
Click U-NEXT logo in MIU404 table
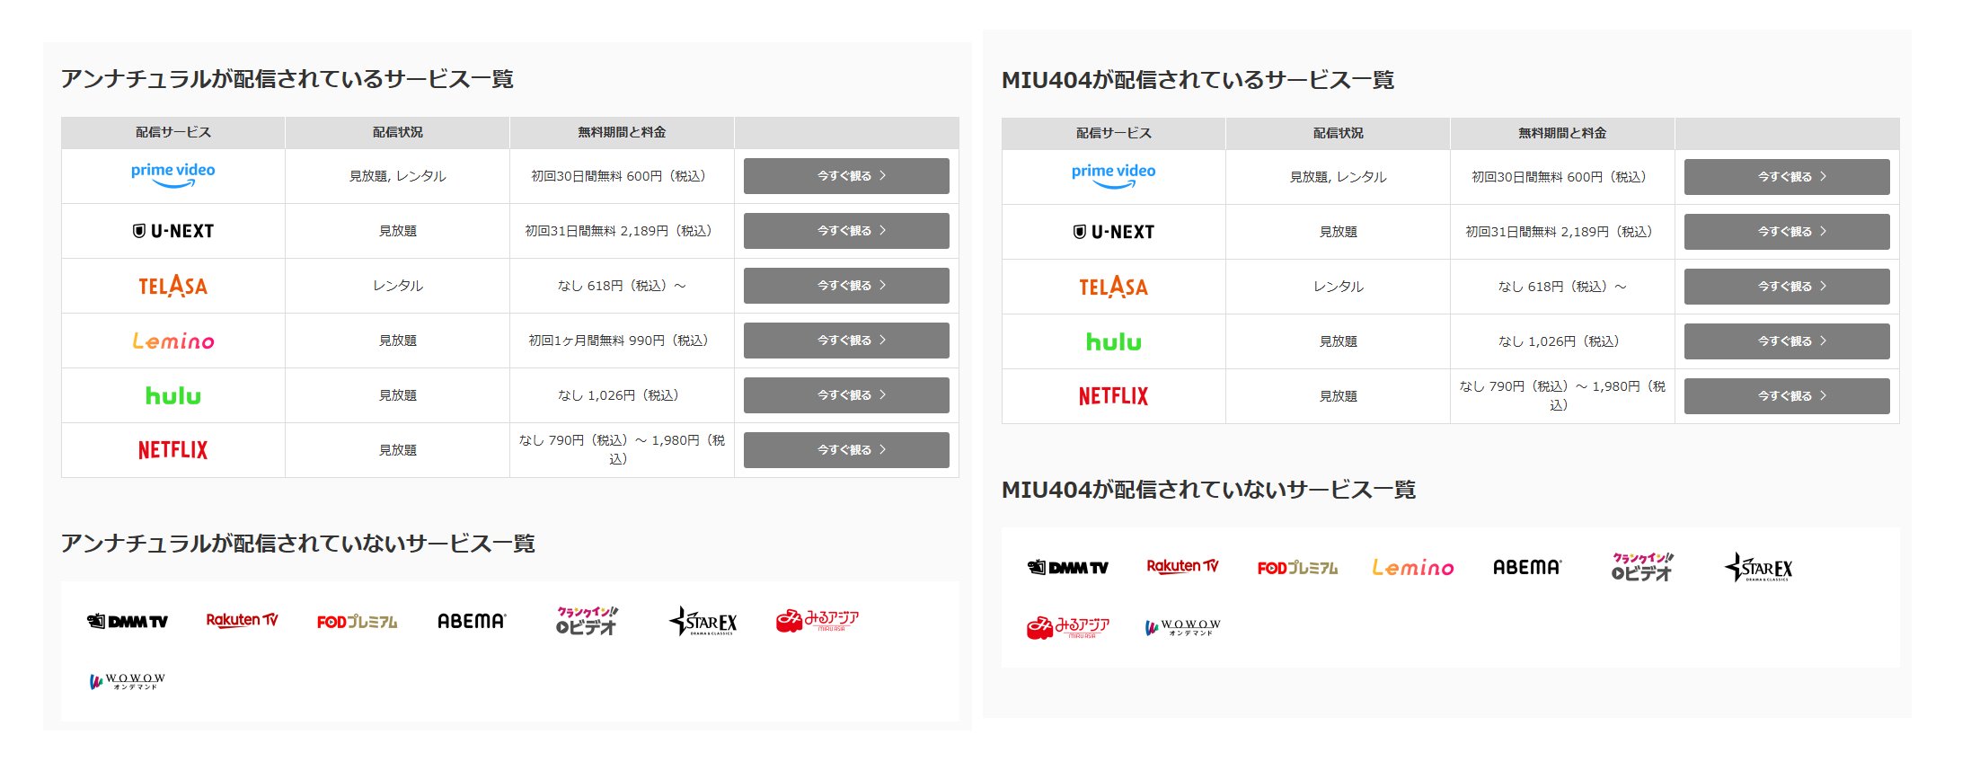pyautogui.click(x=1114, y=232)
